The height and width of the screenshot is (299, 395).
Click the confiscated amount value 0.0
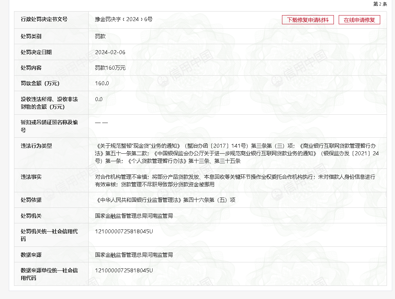point(99,99)
